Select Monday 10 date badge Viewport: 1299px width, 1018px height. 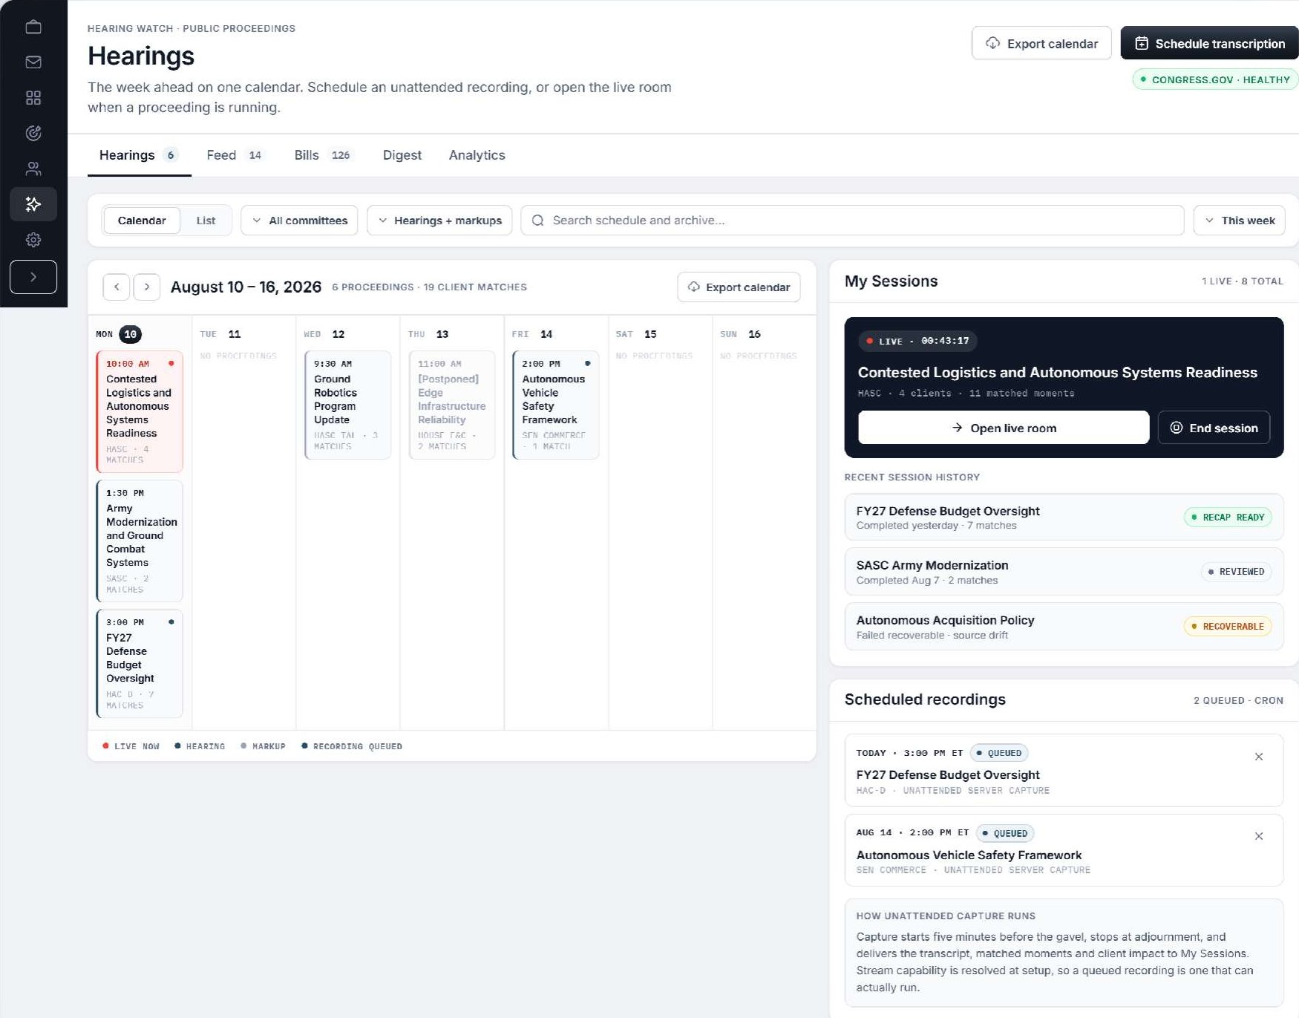130,334
